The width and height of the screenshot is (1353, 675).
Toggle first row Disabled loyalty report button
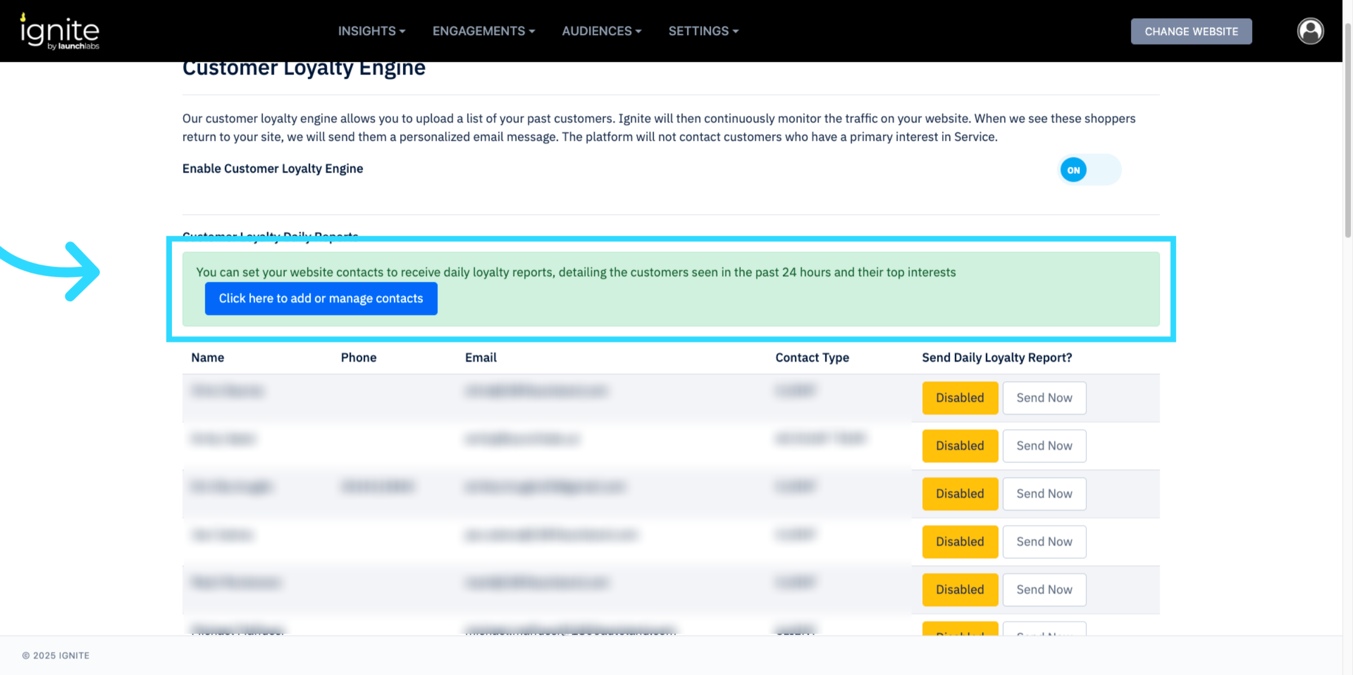coord(960,398)
